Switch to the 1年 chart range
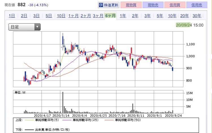212x133 pixels. (123, 16)
